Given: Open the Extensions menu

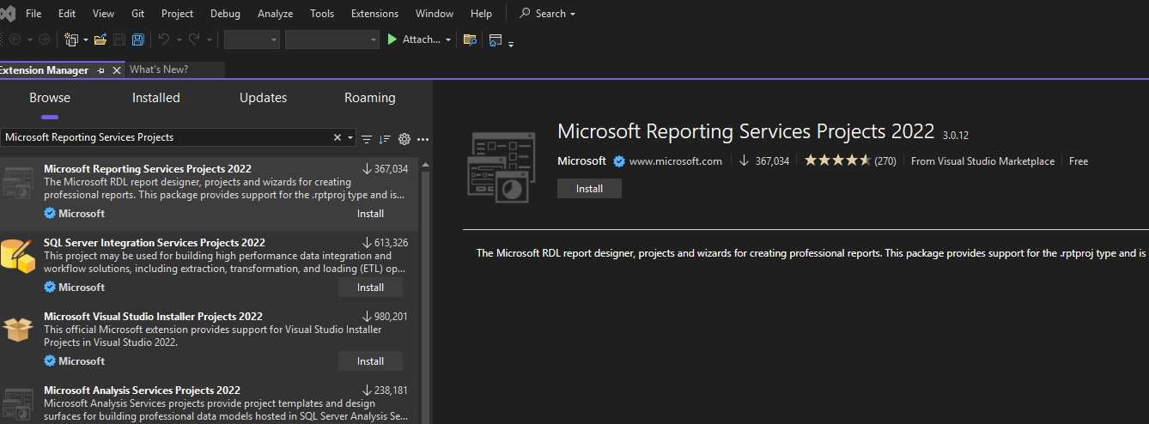Looking at the screenshot, I should 375,14.
